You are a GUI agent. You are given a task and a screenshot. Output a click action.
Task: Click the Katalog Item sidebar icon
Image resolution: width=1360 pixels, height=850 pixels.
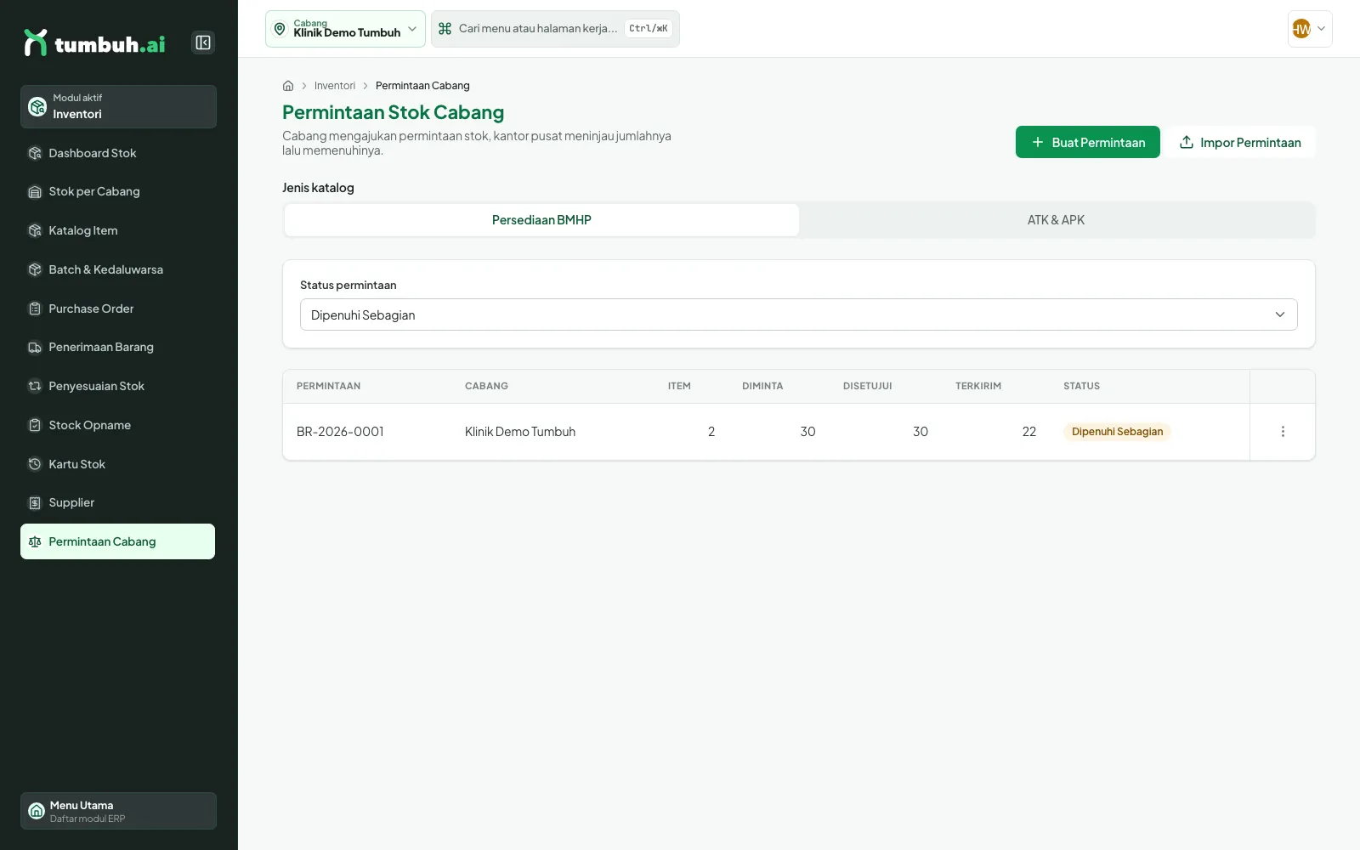pyautogui.click(x=35, y=230)
